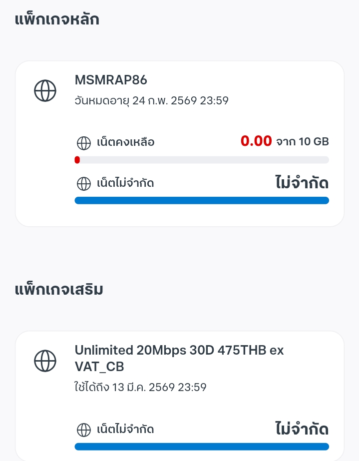Tap the large globe icon beside MSMRAP86
The width and height of the screenshot is (359, 461).
point(45,91)
